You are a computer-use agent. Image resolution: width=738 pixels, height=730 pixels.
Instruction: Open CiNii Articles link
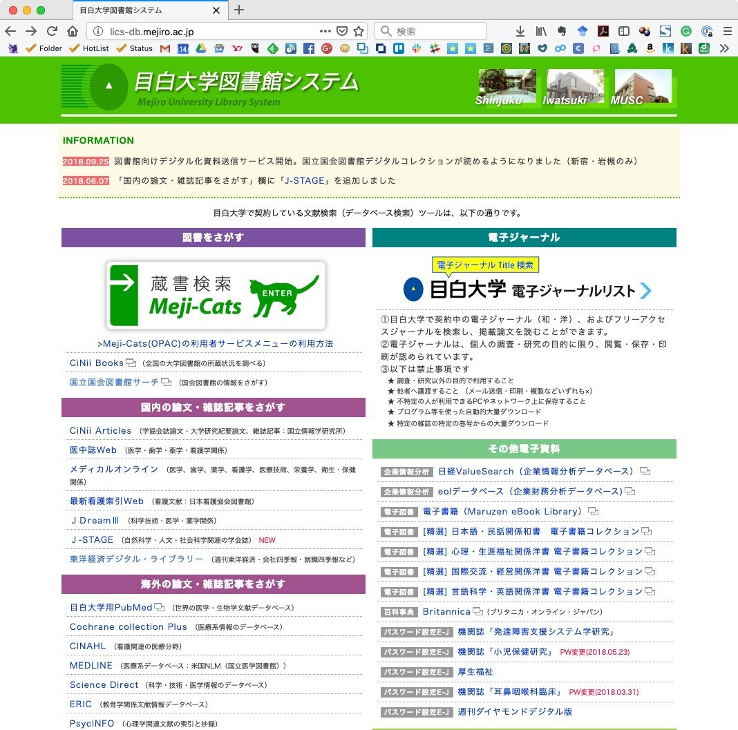pyautogui.click(x=100, y=431)
